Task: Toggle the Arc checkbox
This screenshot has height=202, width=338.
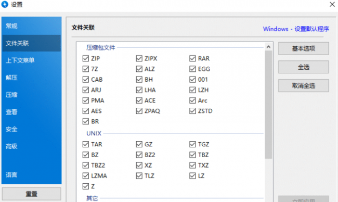Action: [192, 100]
